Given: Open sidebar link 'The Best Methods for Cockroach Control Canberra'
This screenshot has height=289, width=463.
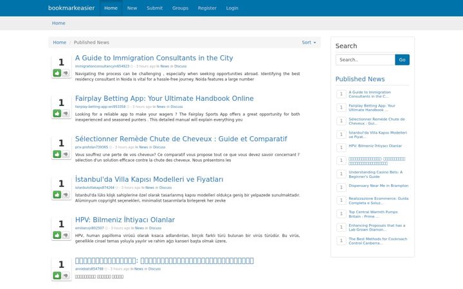Looking at the screenshot, I should tap(377, 241).
